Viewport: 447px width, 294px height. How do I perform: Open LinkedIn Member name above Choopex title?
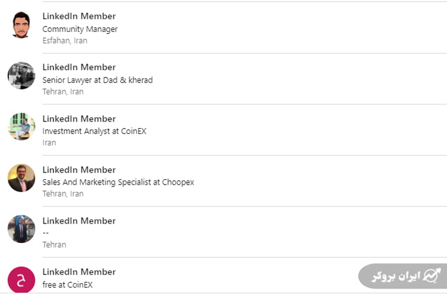point(79,170)
